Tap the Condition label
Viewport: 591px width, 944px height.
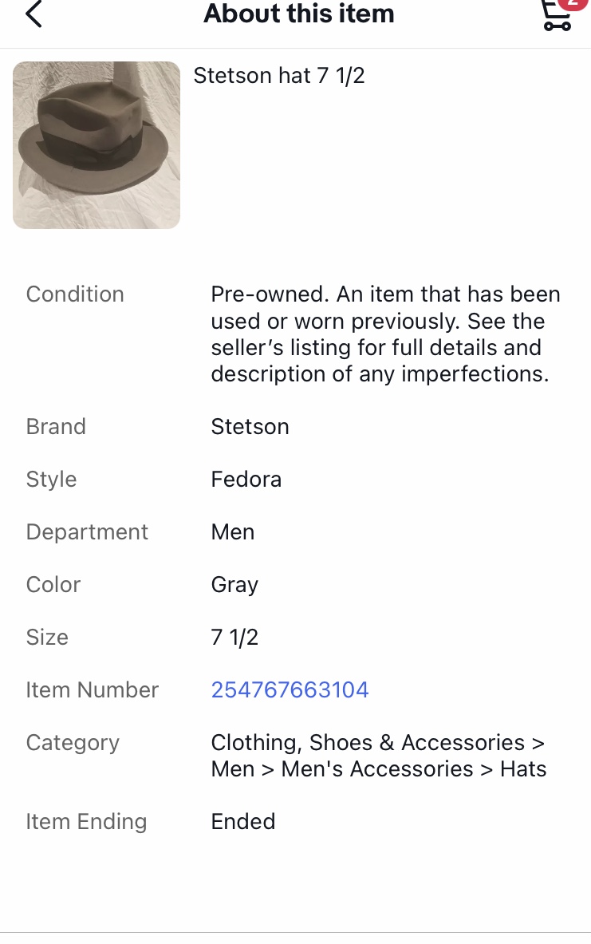coord(75,294)
